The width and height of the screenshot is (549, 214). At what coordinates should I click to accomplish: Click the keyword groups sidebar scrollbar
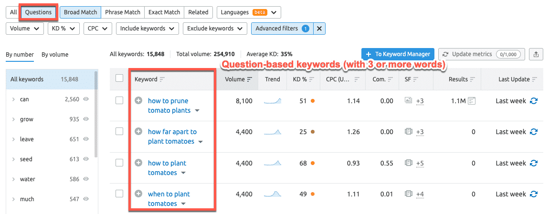pos(96,114)
